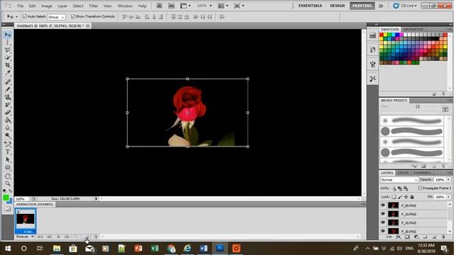Select the Paint Bucket tool
This screenshot has width=454, height=255.
(8, 120)
